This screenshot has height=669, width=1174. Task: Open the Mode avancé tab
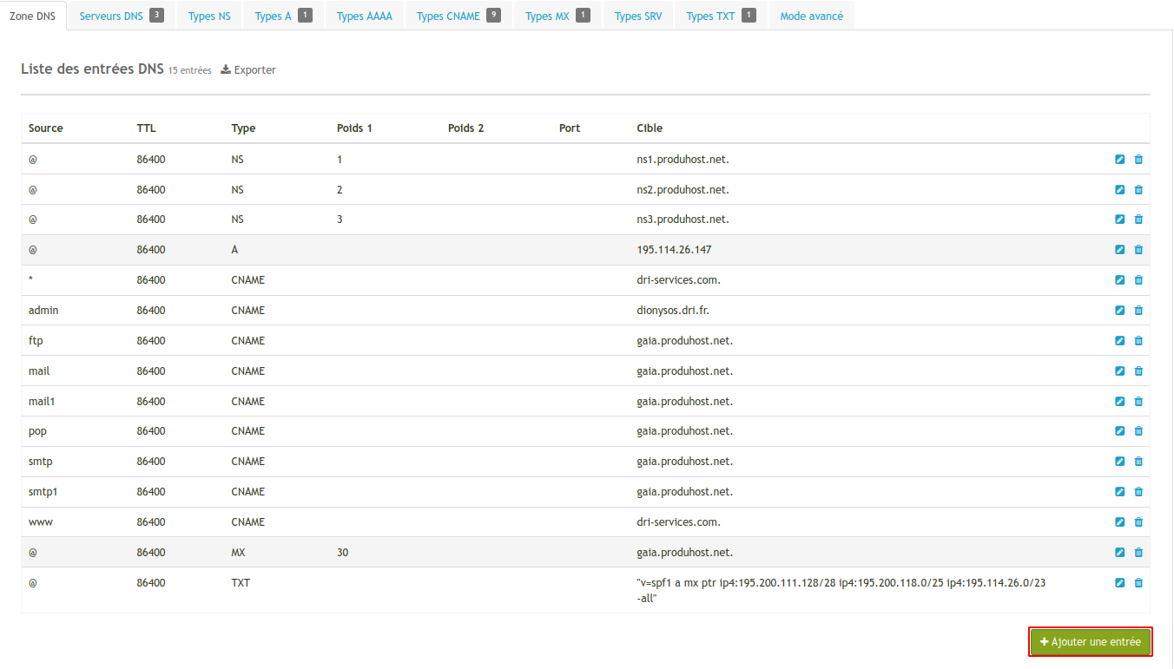pos(812,16)
